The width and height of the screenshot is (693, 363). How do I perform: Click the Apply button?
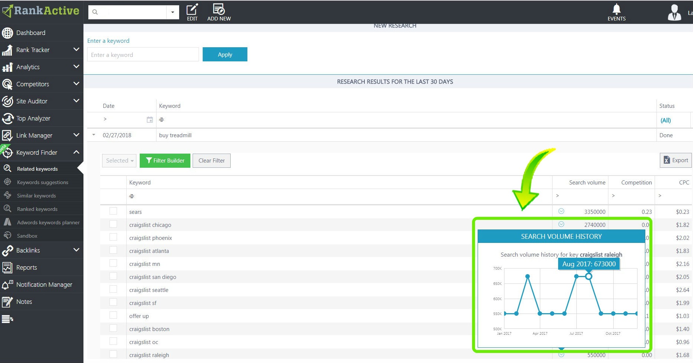(225, 54)
